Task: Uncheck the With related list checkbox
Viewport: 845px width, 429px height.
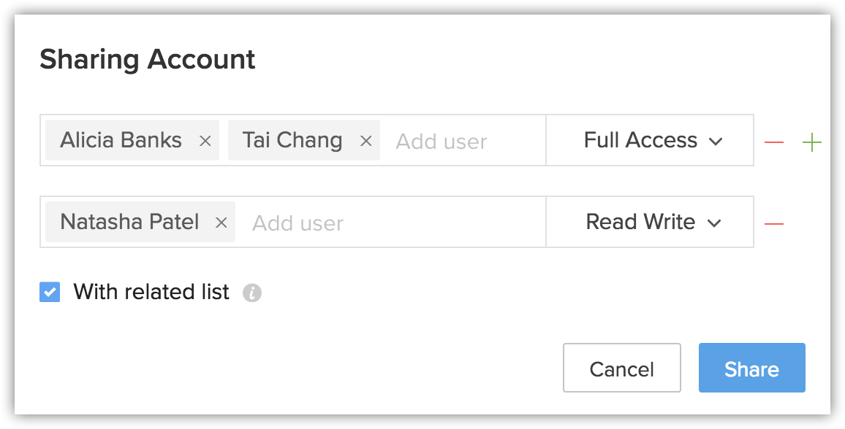Action: 50,293
